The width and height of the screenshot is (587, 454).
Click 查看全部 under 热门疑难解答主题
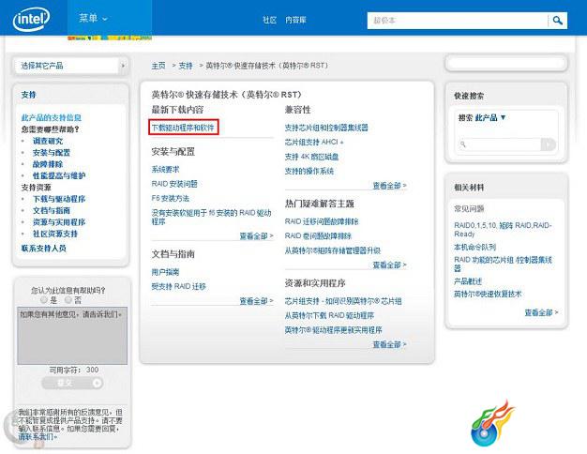pyautogui.click(x=390, y=265)
